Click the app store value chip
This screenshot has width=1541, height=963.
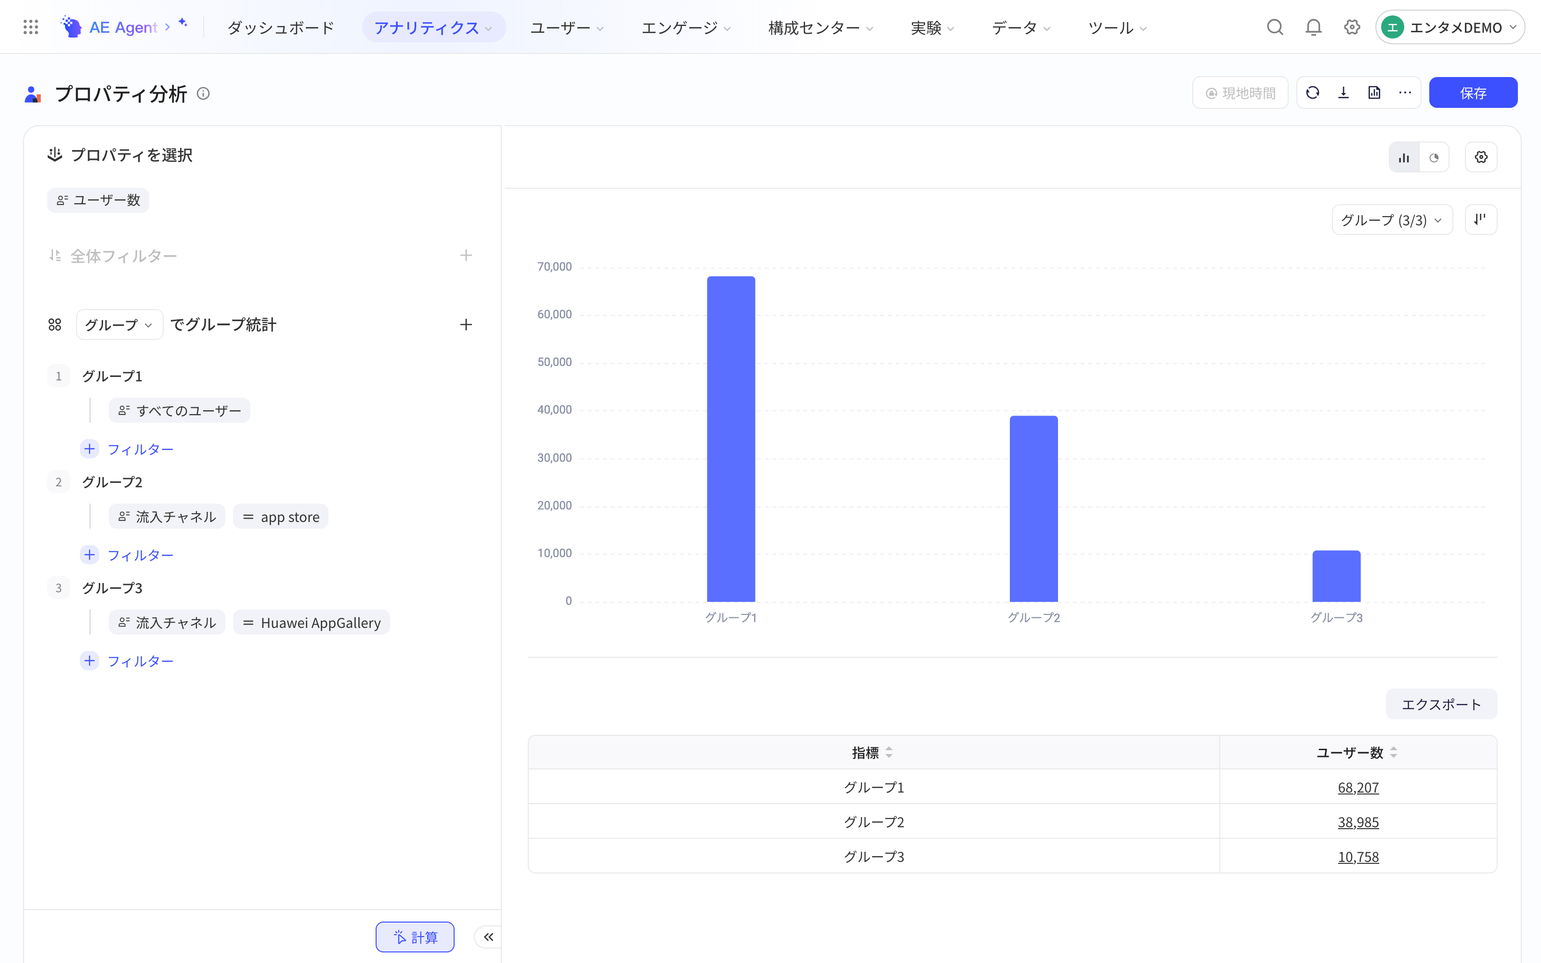click(x=281, y=517)
